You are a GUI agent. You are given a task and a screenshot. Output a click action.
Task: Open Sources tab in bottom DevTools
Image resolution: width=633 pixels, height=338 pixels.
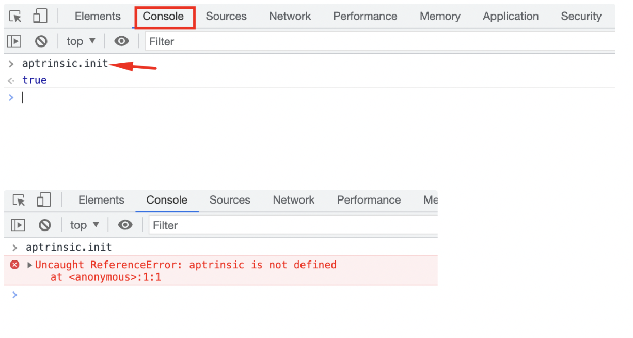click(230, 200)
